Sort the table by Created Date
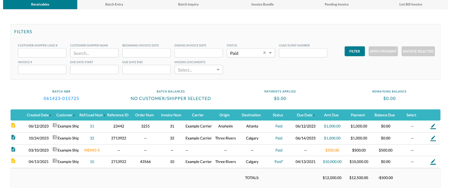 38,115
